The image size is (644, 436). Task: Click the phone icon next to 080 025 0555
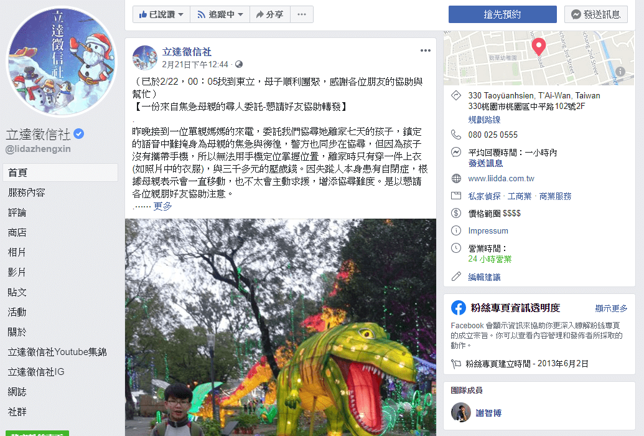click(x=456, y=135)
